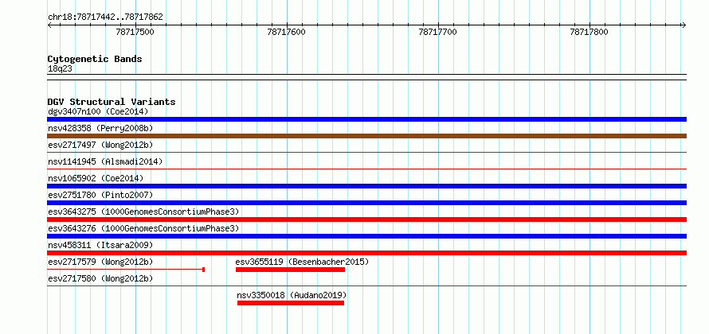Image resolution: width=709 pixels, height=334 pixels.
Task: Click the esv2751780 (Pinto2007) label
Action: click(100, 195)
